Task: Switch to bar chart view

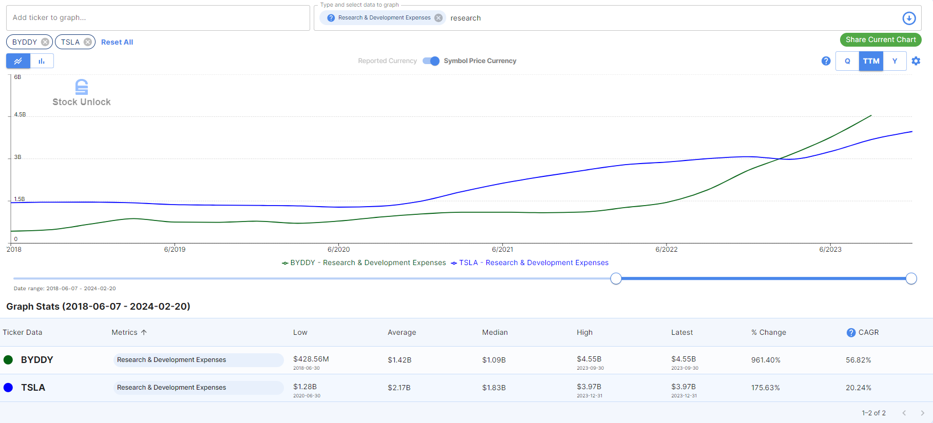Action: point(42,61)
